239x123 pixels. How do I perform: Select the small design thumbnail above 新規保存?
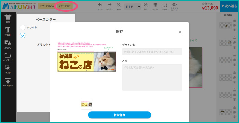86,104
